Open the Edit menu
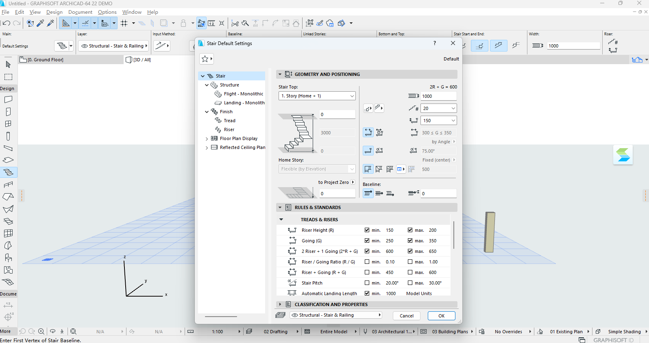The width and height of the screenshot is (649, 343). (20, 12)
